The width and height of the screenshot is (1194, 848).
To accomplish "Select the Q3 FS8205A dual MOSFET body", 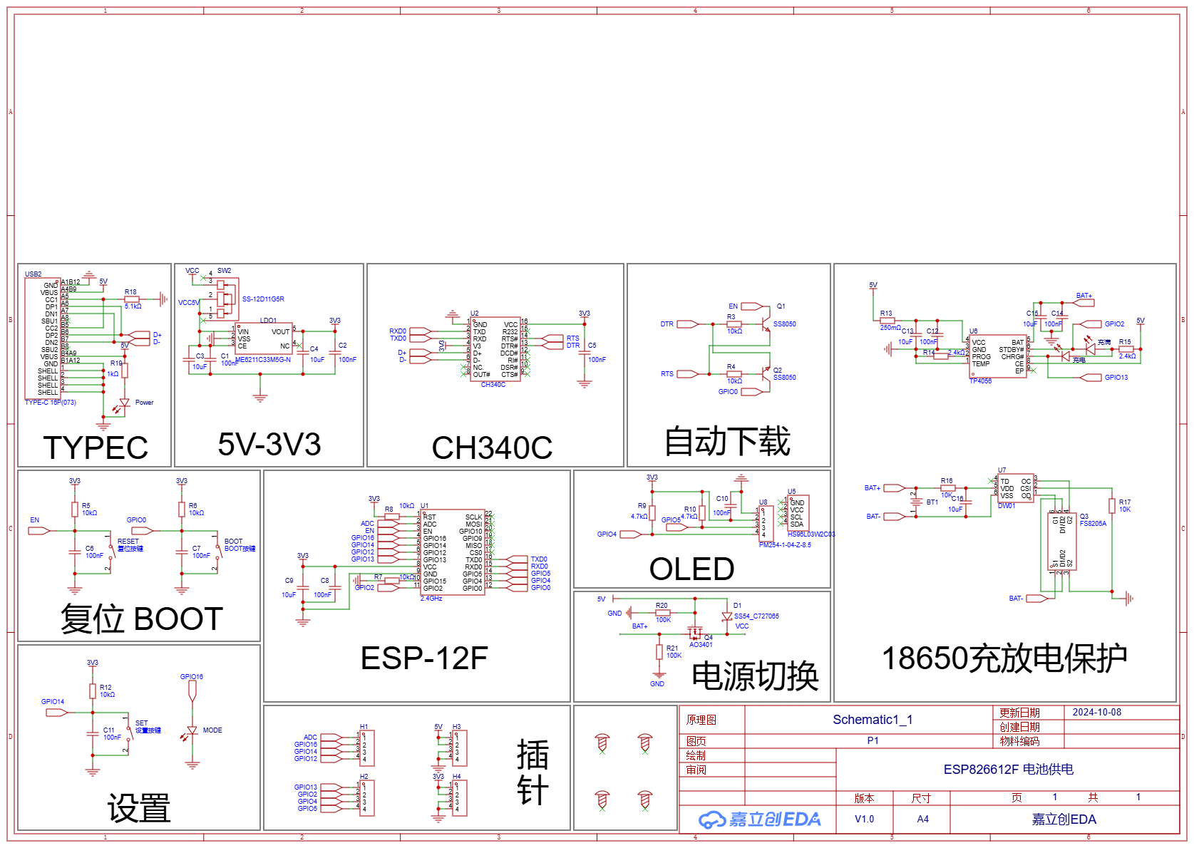I will tap(1062, 542).
